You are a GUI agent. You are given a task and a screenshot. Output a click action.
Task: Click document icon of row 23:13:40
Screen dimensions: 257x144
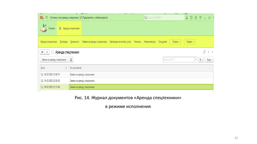42,87
